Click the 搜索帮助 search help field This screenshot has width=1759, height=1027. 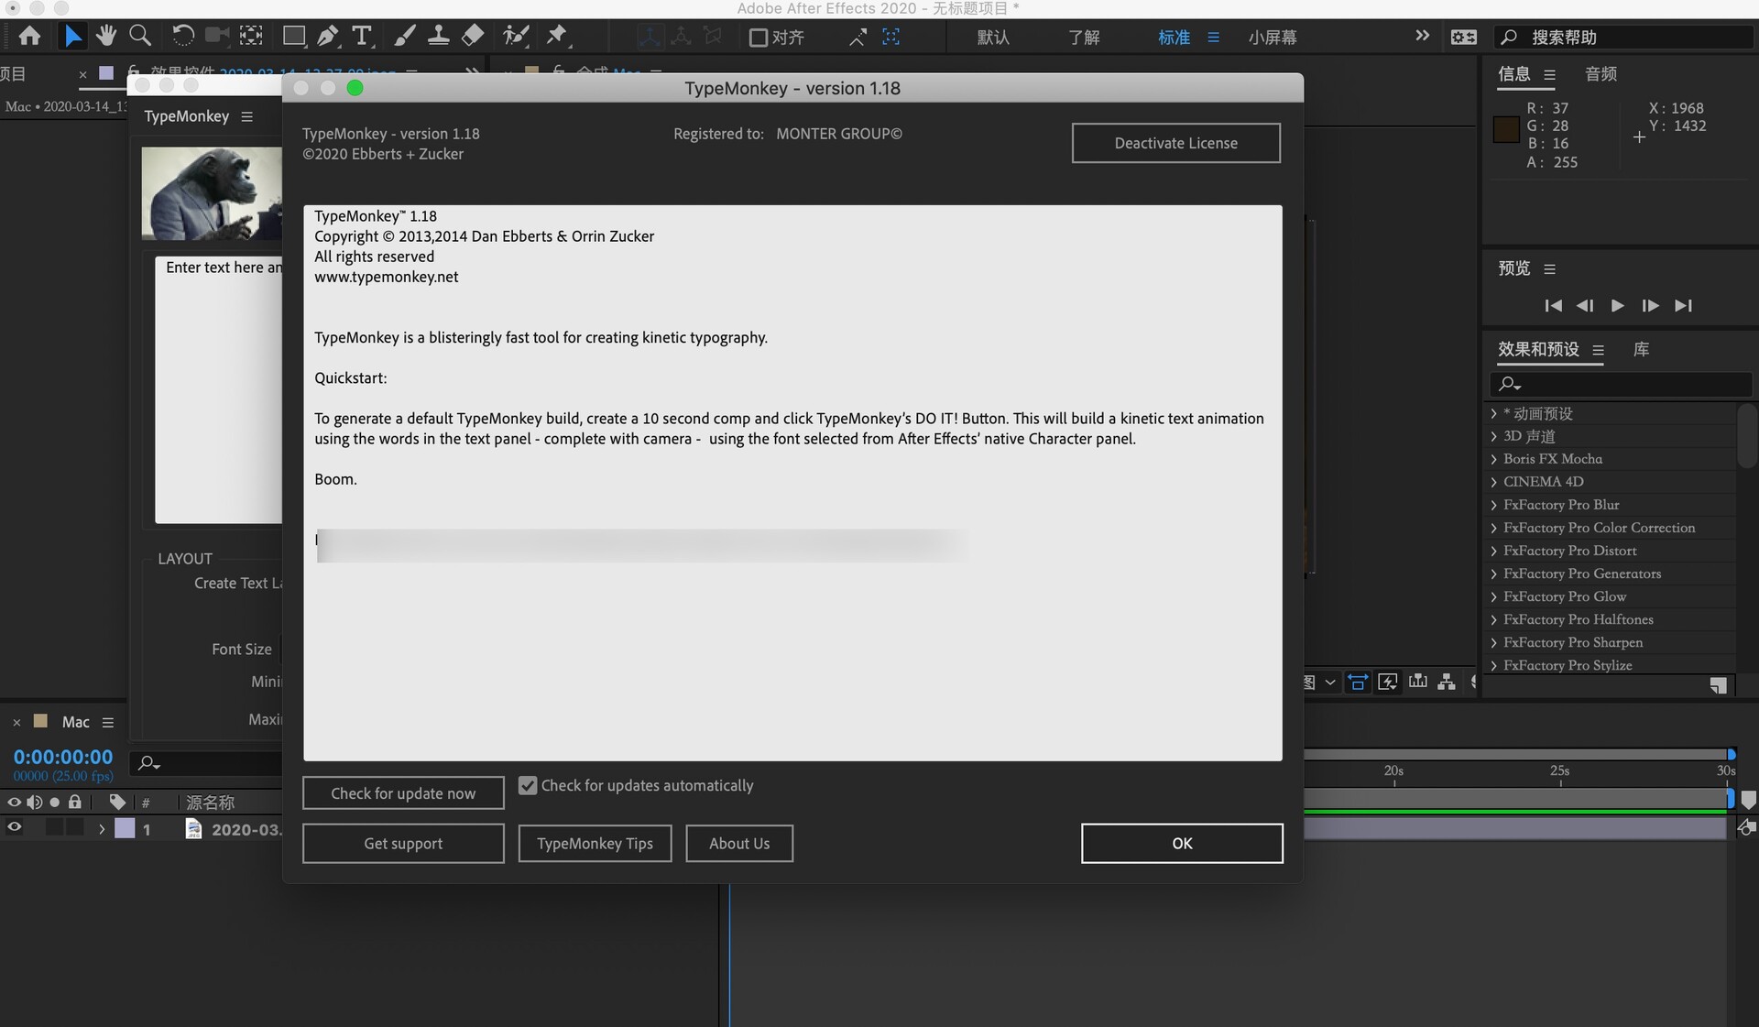pyautogui.click(x=1625, y=38)
